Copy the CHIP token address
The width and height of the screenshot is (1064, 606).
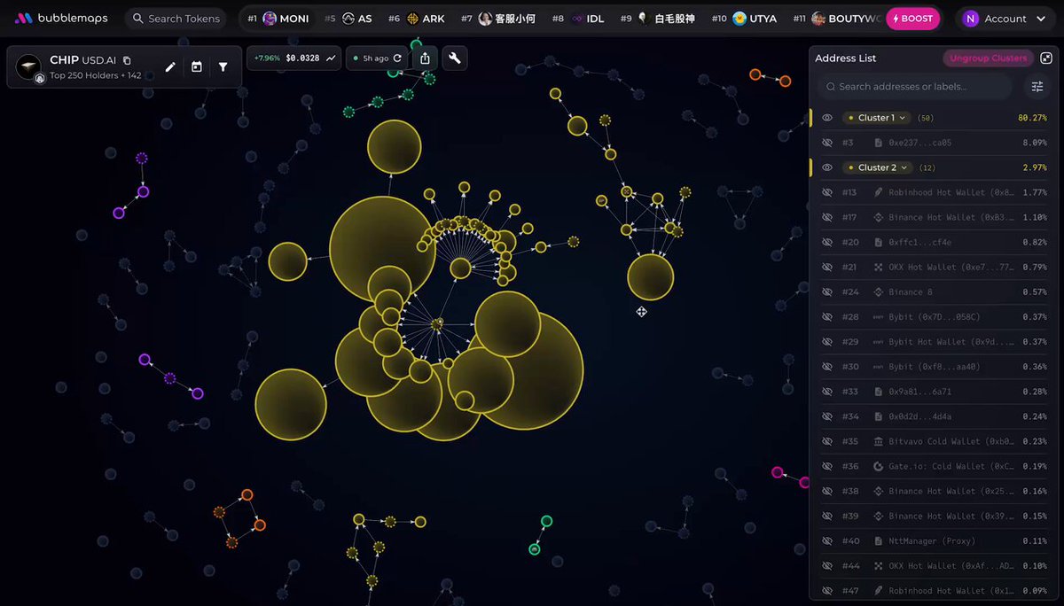[127, 60]
